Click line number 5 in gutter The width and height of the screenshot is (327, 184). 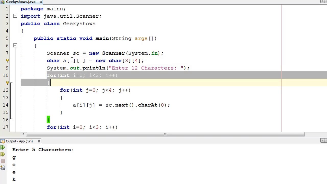tap(7, 38)
